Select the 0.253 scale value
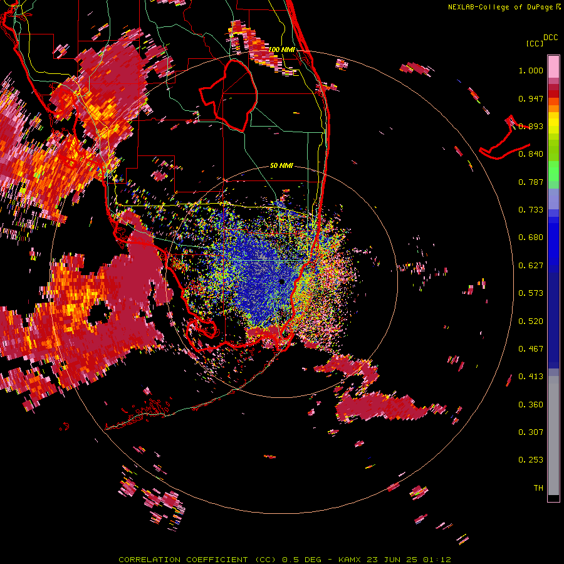Image resolution: width=564 pixels, height=564 pixels. click(531, 460)
